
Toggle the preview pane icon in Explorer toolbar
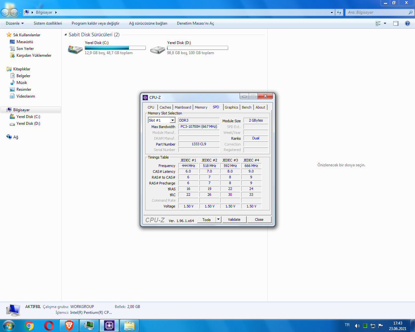click(396, 23)
